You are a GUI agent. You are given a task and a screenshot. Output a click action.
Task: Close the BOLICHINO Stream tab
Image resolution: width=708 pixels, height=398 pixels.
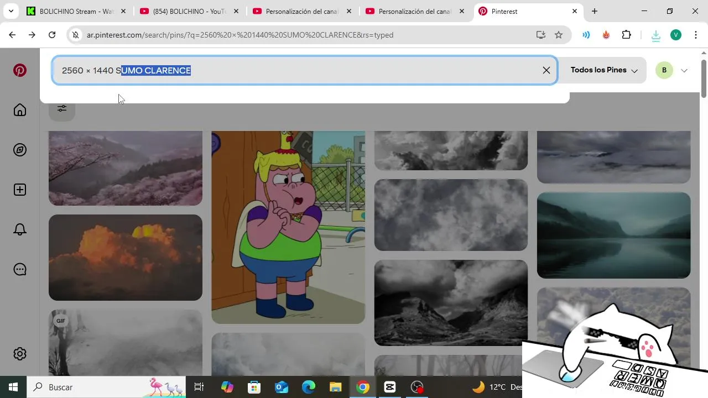tap(123, 11)
